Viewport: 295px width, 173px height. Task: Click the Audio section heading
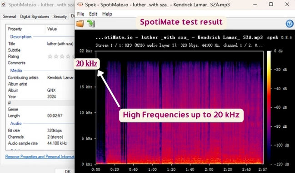point(16,123)
